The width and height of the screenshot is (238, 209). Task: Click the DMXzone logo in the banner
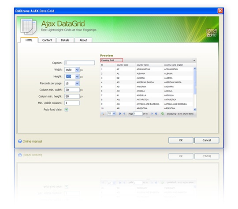pos(212,33)
